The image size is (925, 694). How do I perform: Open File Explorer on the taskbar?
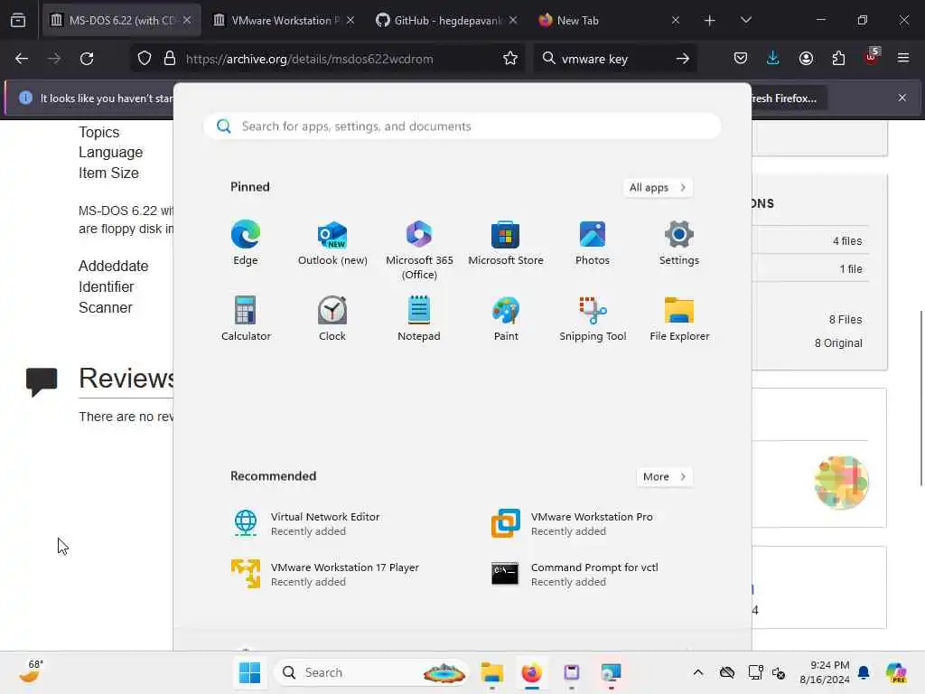pyautogui.click(x=491, y=672)
